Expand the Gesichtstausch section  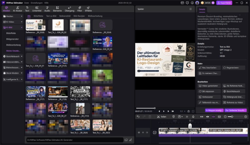click(x=13, y=56)
